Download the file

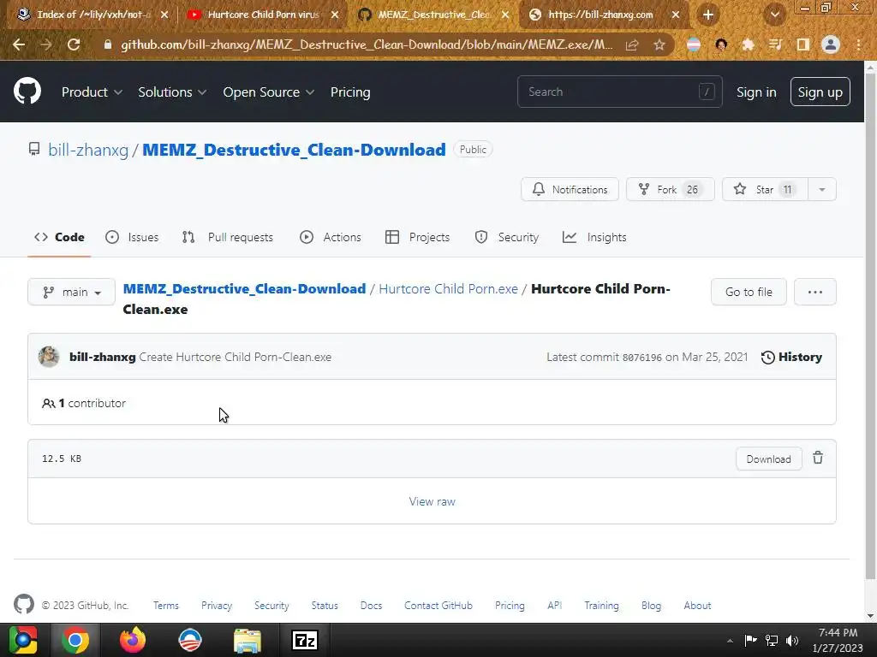click(768, 459)
